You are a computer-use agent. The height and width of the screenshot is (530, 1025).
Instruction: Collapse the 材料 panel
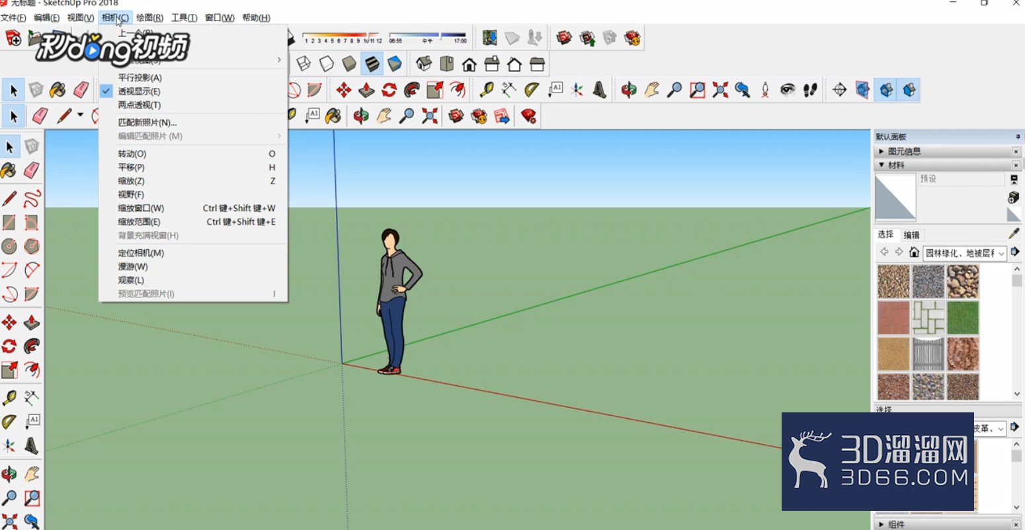pyautogui.click(x=881, y=165)
